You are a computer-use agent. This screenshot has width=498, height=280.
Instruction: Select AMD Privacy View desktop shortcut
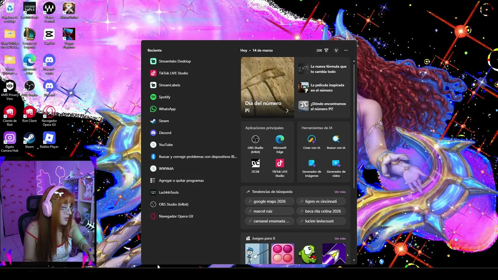[10, 91]
